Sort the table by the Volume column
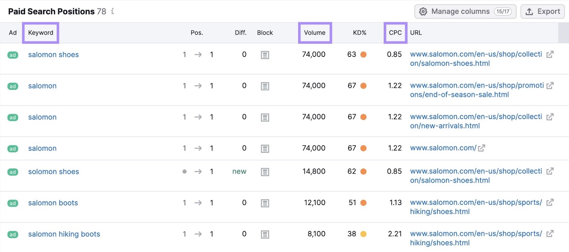The width and height of the screenshot is (569, 252). [315, 33]
